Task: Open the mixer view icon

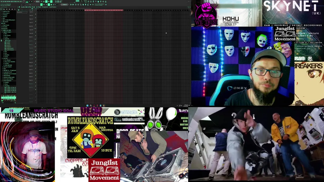Action: pos(78,5)
